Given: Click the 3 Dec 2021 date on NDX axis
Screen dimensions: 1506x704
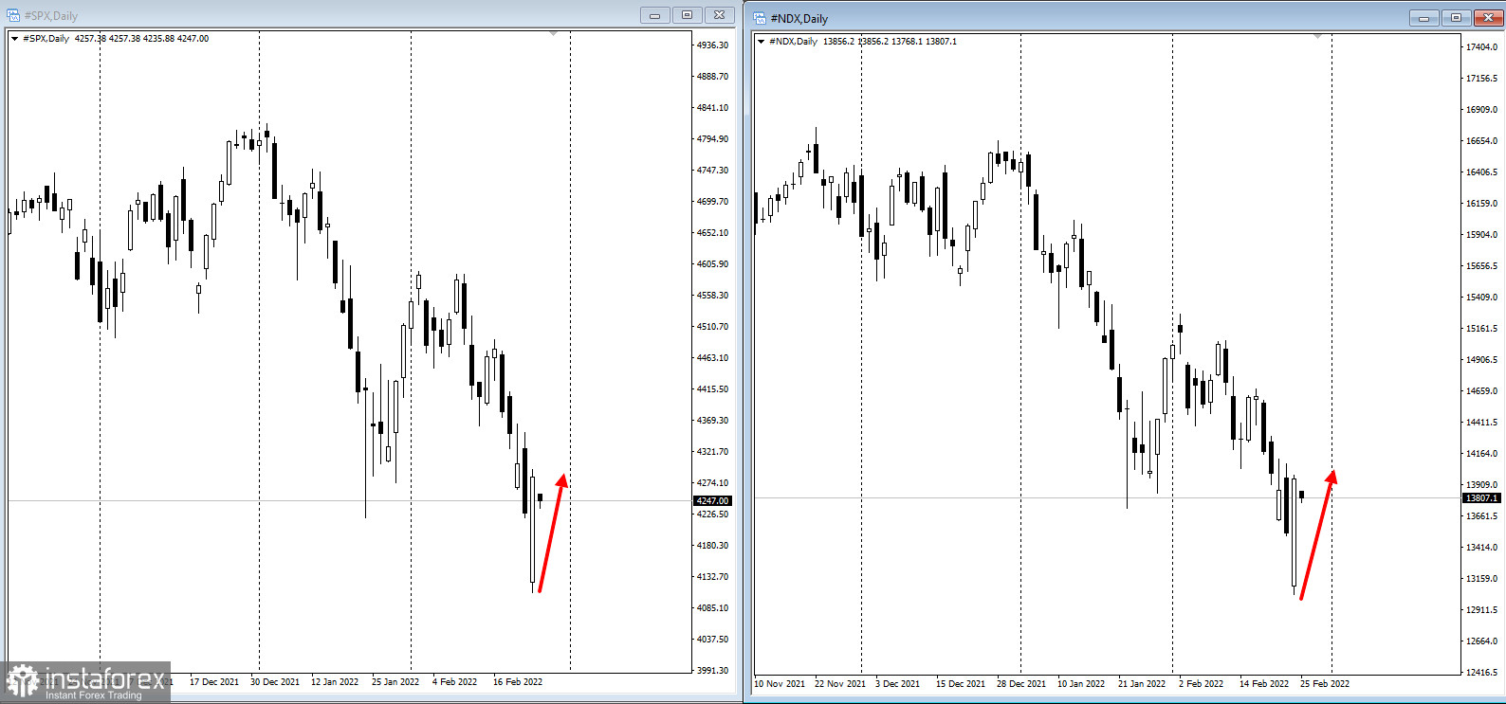Looking at the screenshot, I should click(898, 684).
